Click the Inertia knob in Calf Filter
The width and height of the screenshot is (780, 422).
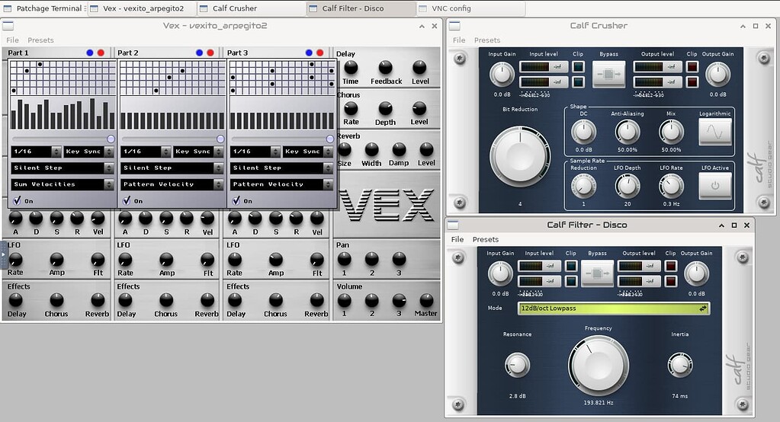[679, 365]
